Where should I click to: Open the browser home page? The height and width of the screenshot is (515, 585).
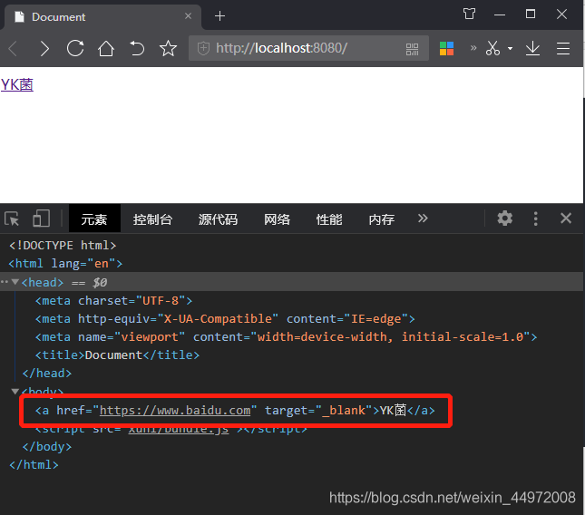(106, 48)
